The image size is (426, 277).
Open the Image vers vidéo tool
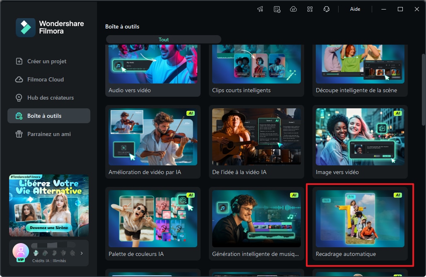tap(360, 142)
